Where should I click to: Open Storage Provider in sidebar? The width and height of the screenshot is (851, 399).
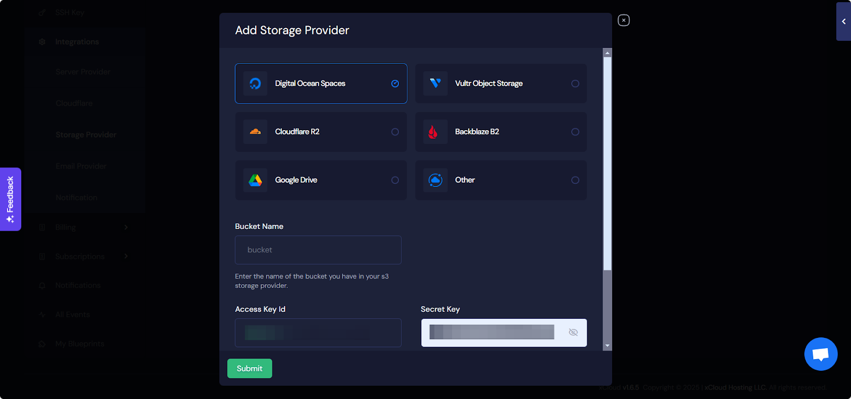(x=86, y=134)
